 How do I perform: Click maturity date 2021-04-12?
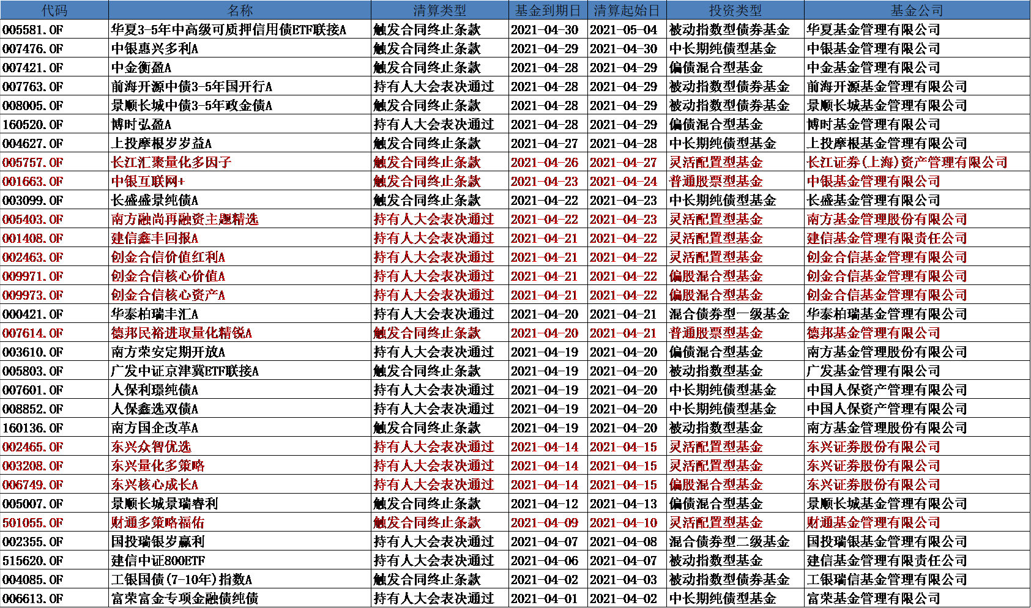pyautogui.click(x=545, y=504)
